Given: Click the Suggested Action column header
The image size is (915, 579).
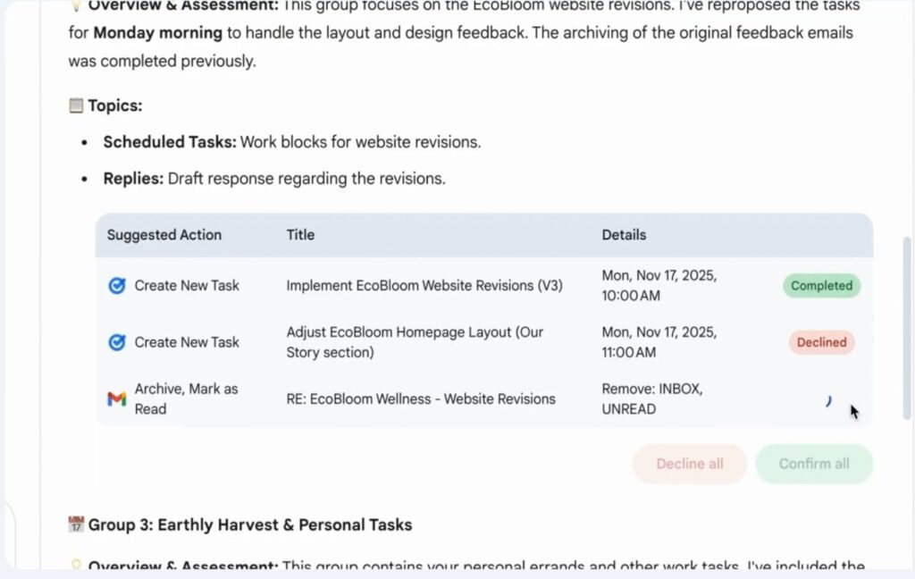Looking at the screenshot, I should click(164, 235).
